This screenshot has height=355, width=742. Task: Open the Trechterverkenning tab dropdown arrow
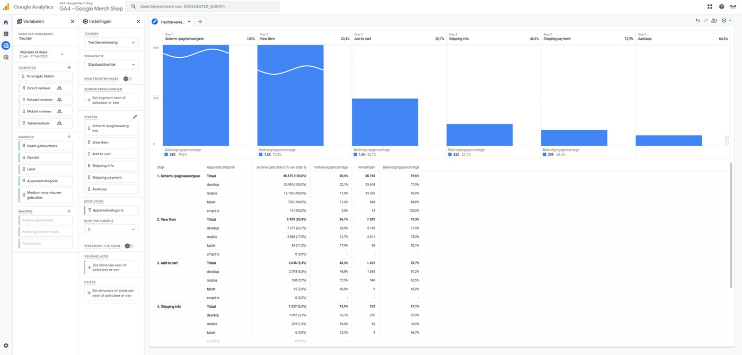189,22
